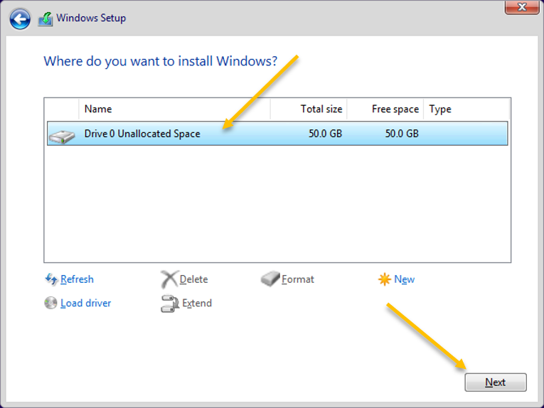This screenshot has width=544, height=408.
Task: Click the 50.0 GB total size value
Action: point(325,134)
